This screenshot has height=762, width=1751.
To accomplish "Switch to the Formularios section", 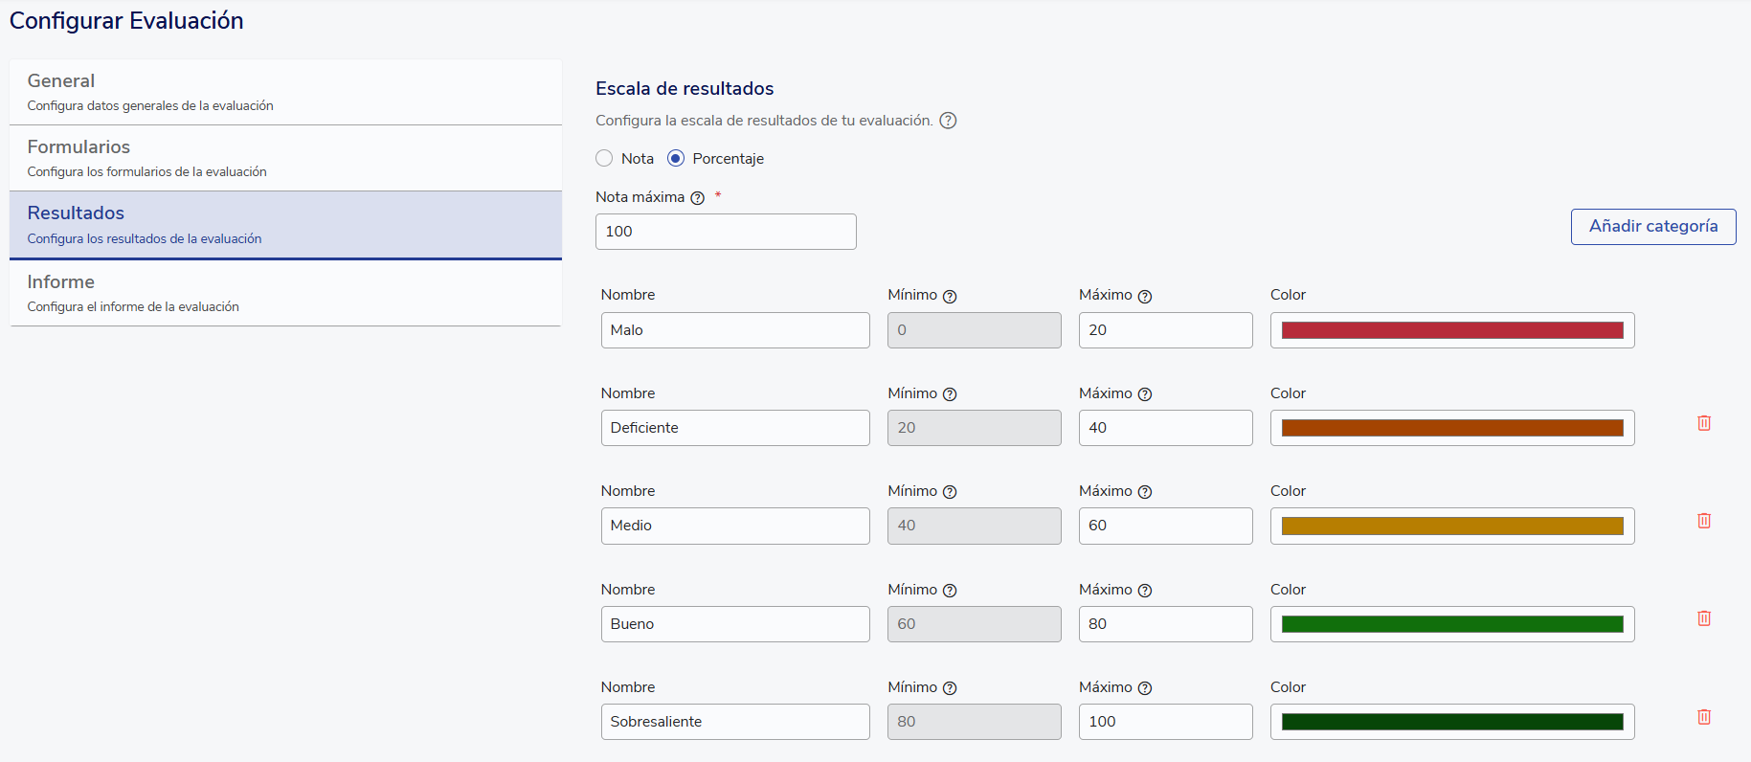I will [x=285, y=158].
